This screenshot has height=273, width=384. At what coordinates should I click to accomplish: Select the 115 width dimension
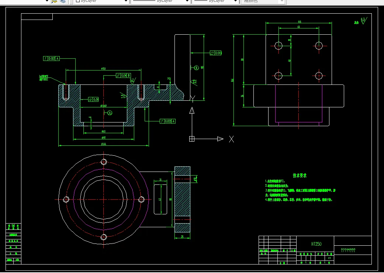click(x=299, y=22)
